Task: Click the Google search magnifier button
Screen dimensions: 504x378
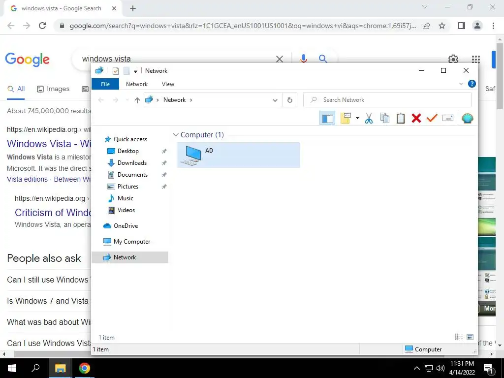Action: coord(323,59)
